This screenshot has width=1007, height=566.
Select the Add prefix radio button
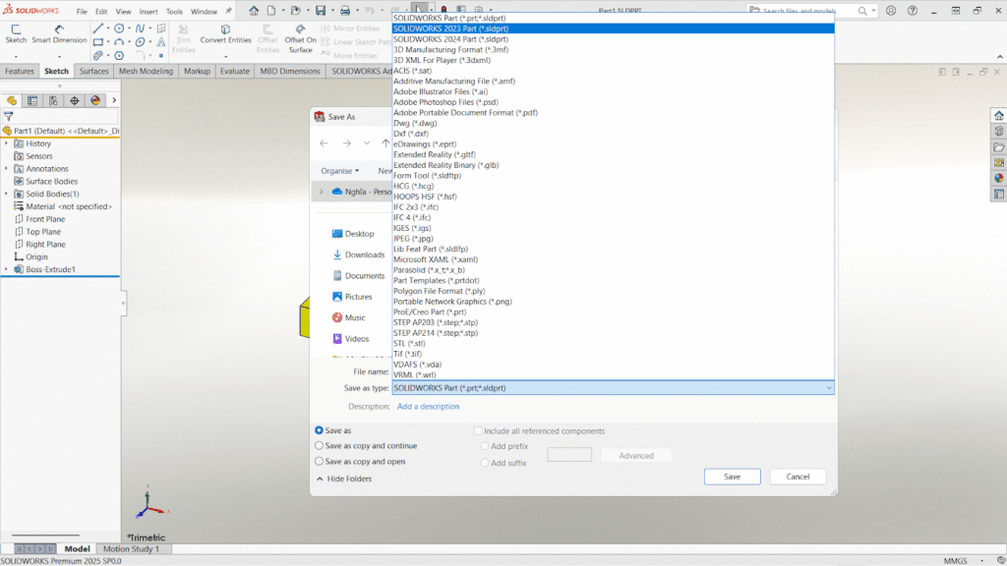tap(485, 446)
